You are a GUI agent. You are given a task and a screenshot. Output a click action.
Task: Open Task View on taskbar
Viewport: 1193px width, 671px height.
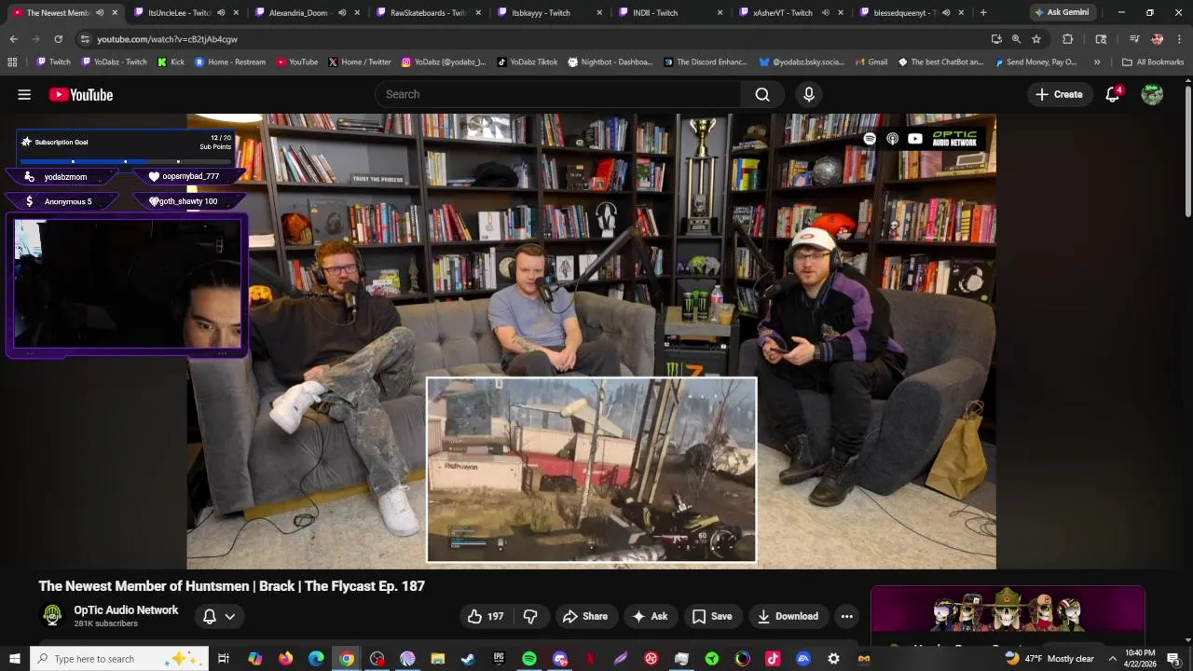click(x=224, y=659)
